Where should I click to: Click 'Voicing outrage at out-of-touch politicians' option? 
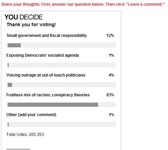coord(46,75)
